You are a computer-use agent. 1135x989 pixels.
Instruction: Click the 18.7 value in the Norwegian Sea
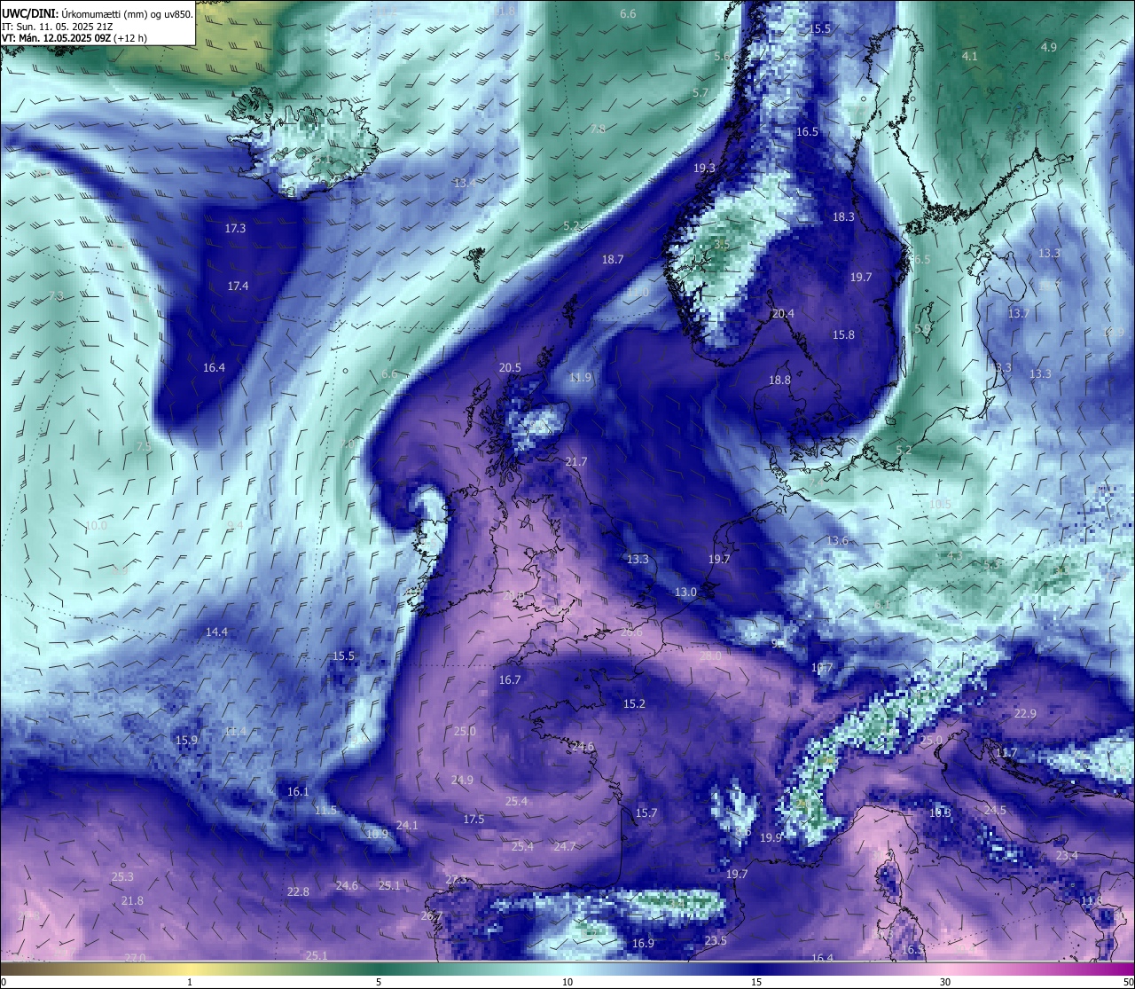tap(613, 259)
